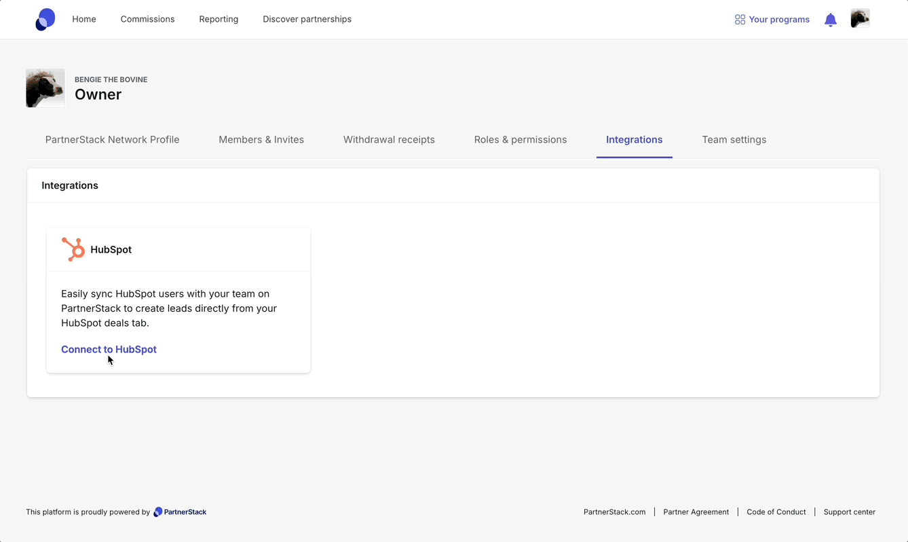The image size is (908, 542).
Task: Open the notifications bell
Action: [x=830, y=20]
